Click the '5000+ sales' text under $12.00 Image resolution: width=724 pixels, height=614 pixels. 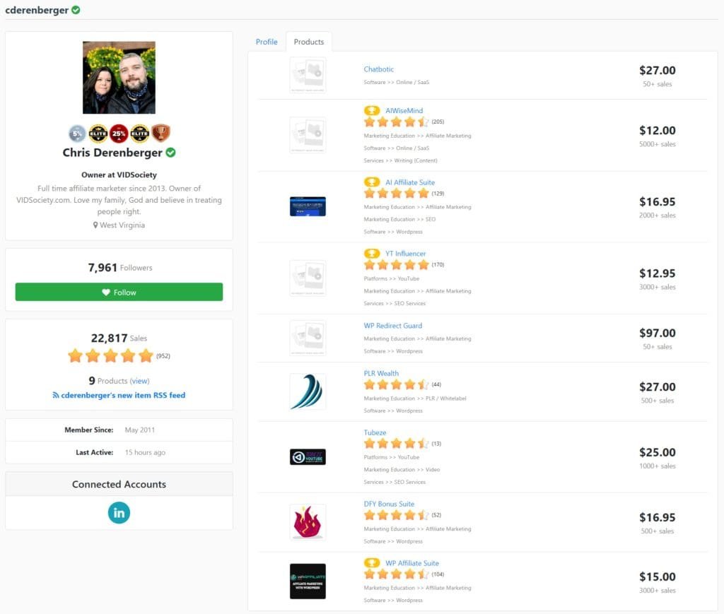pyautogui.click(x=657, y=144)
